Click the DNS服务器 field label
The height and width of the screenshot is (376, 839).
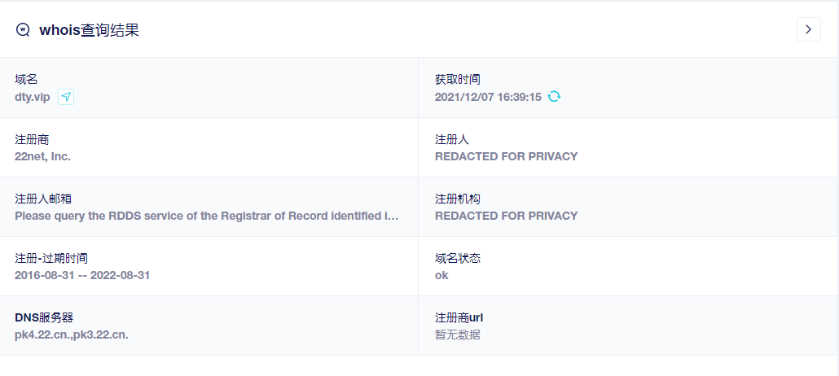tap(44, 317)
